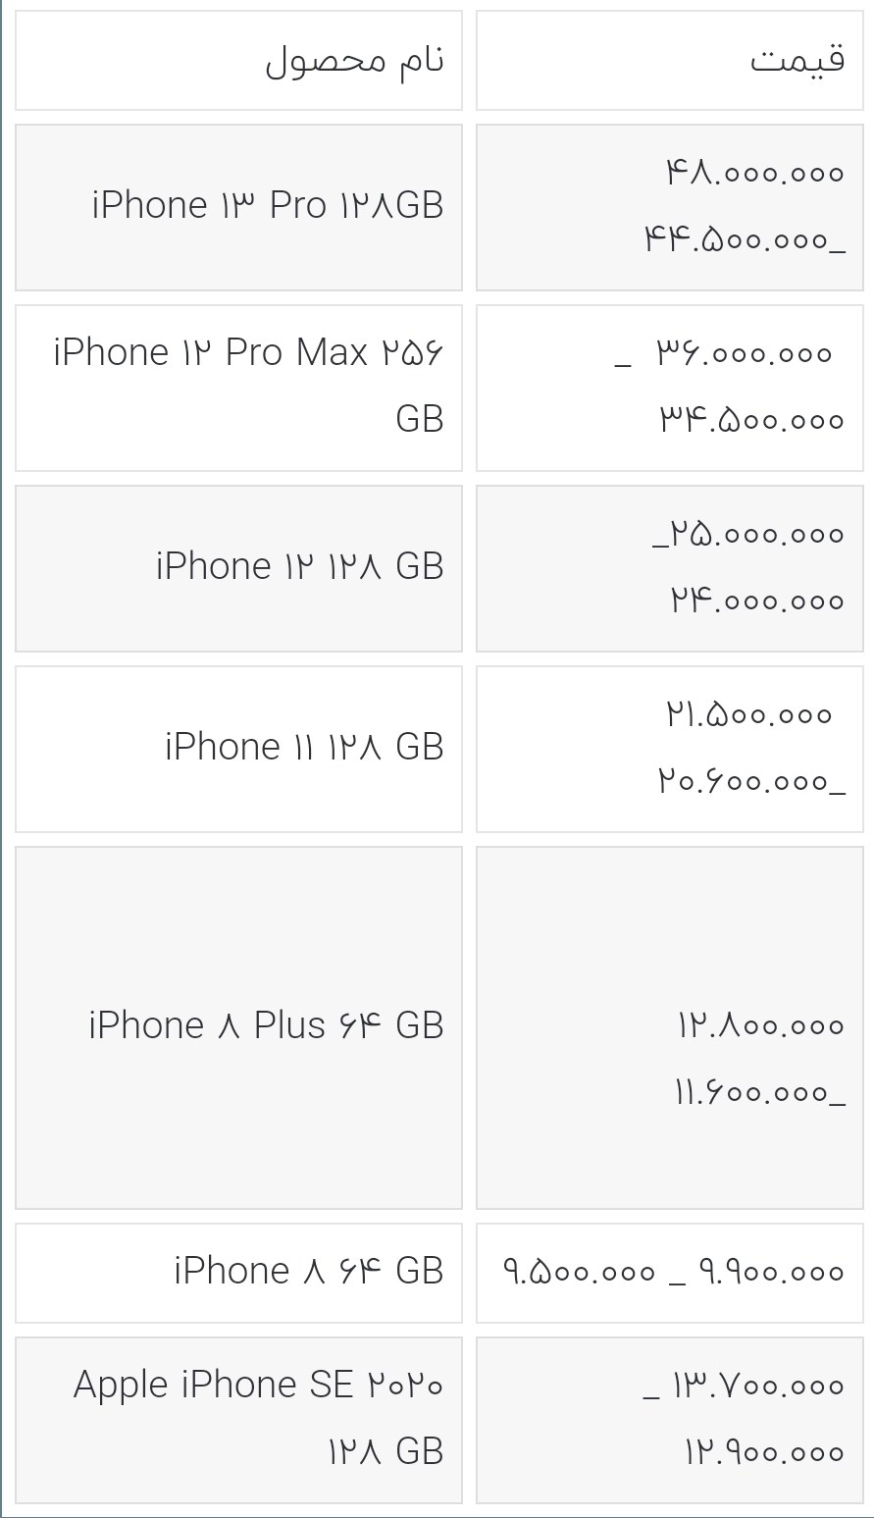
Task: Click the iPhone 11 price cell
Action: 669,749
